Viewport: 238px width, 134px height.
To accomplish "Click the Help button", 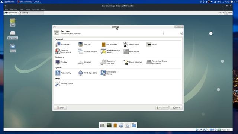I will point(60,108).
